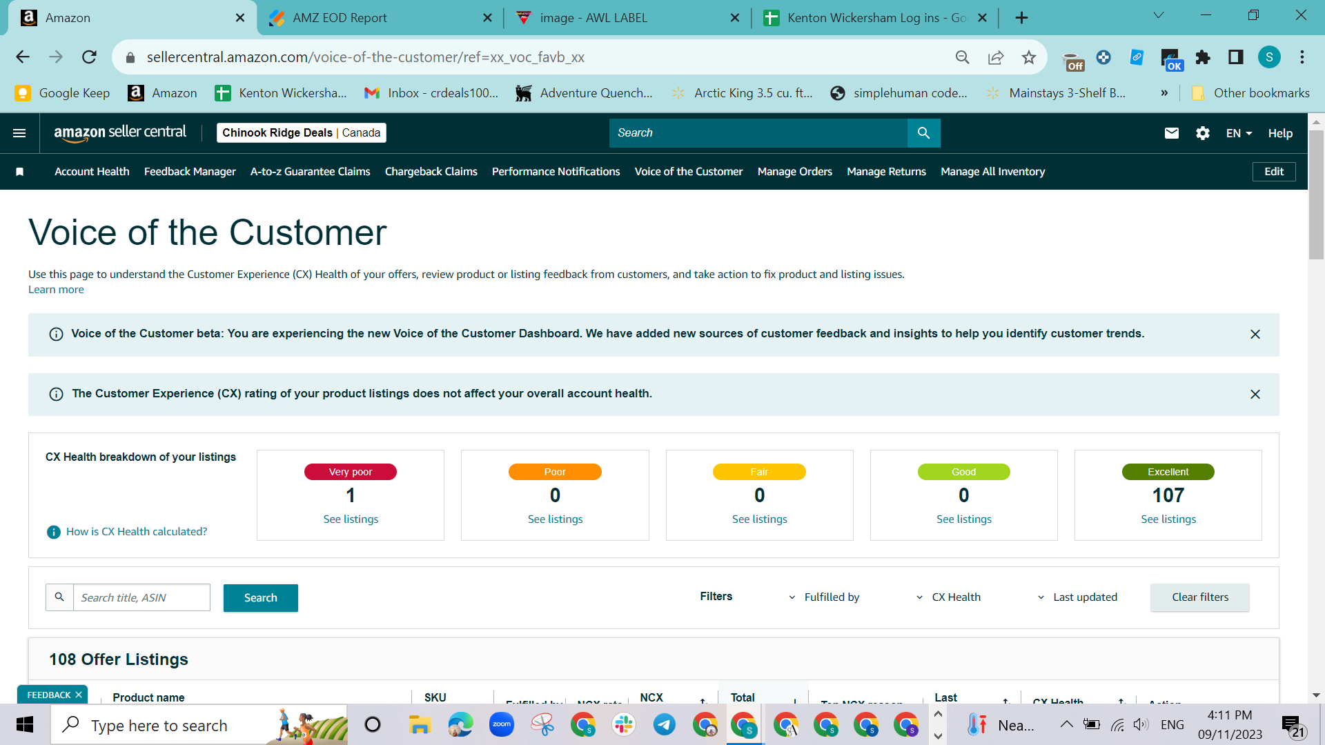This screenshot has height=745, width=1325.
Task: Open Feedback Manager in the nav bar
Action: click(190, 172)
